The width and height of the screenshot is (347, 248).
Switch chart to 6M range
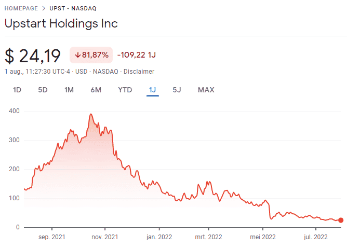coord(96,90)
